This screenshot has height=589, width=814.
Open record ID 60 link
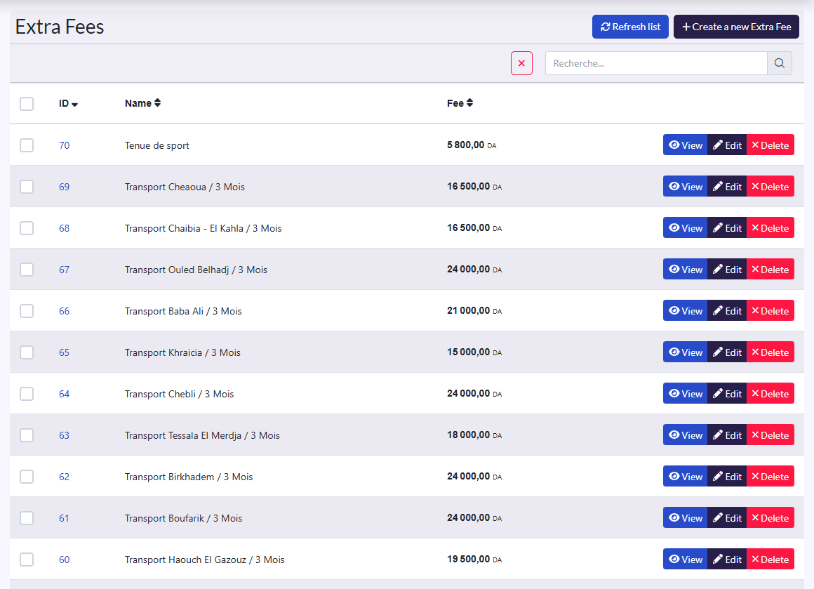click(x=64, y=560)
